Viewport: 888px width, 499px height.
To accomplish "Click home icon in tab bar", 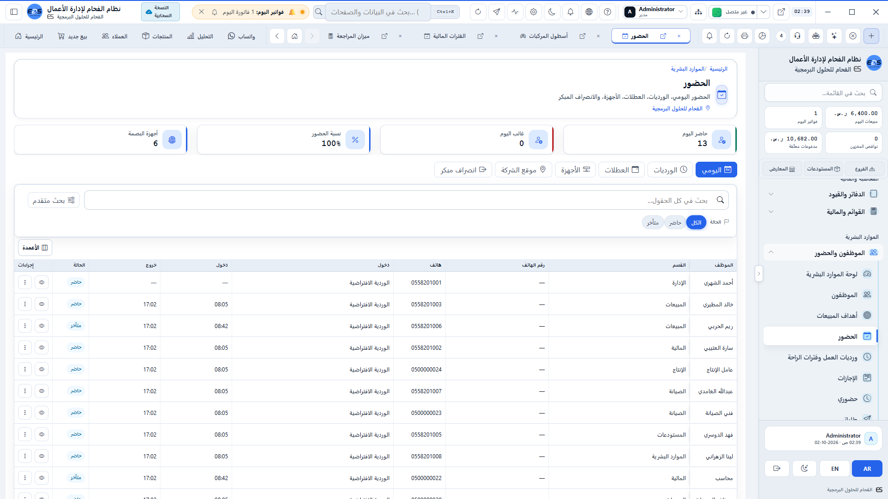I will [x=295, y=36].
